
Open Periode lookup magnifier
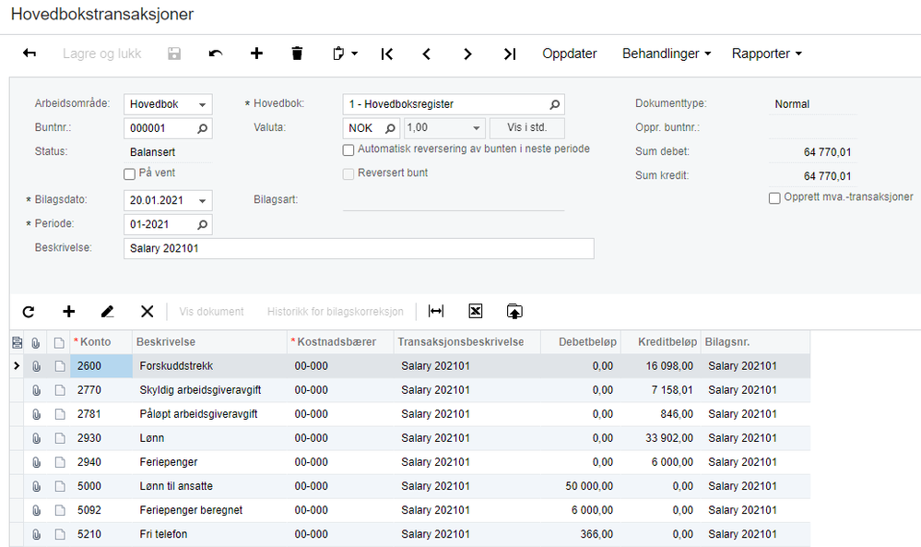pos(202,224)
